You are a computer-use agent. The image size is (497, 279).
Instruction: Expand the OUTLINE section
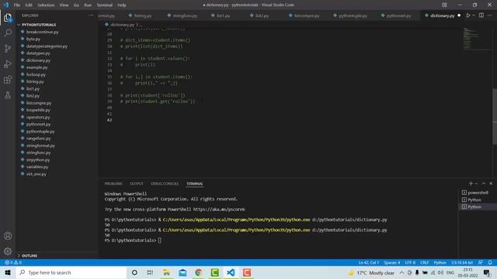pyautogui.click(x=30, y=256)
